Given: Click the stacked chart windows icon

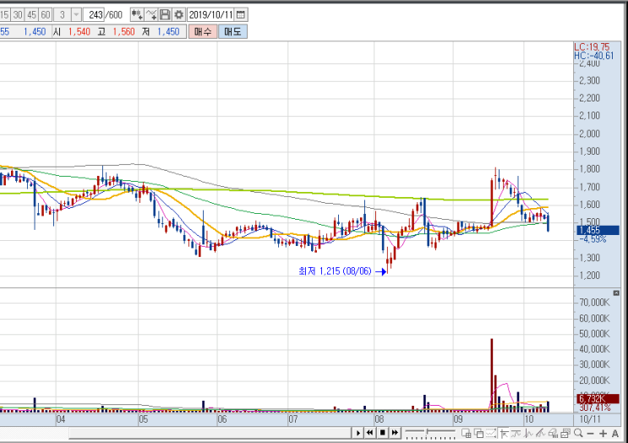Looking at the screenshot, I should 565,433.
